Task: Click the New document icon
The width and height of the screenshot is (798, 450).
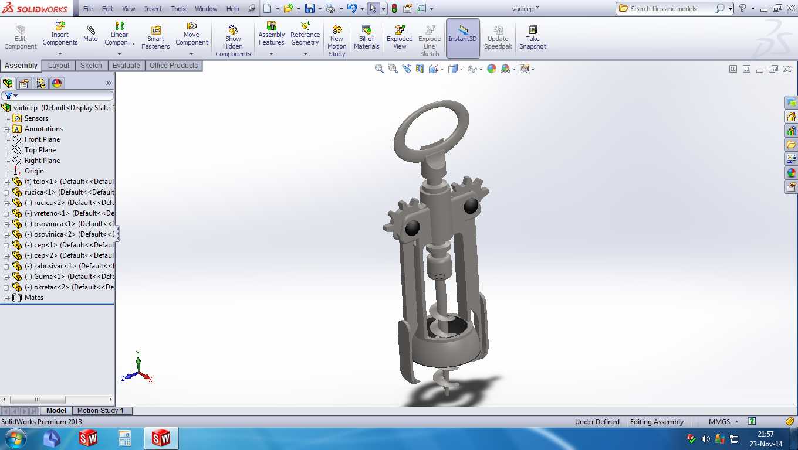Action: (268, 8)
